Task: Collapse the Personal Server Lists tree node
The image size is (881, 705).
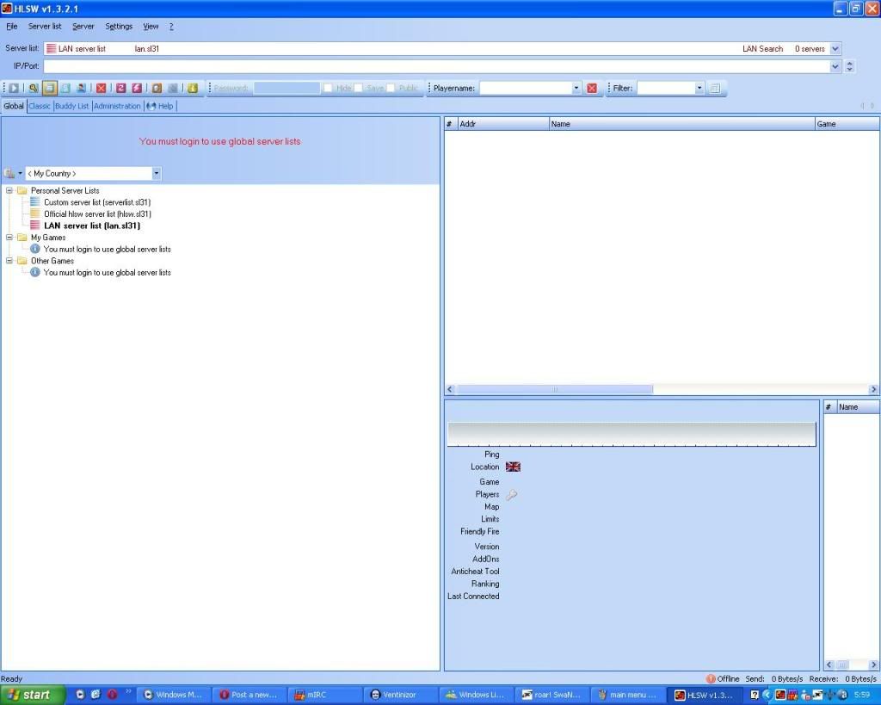Action: click(9, 190)
